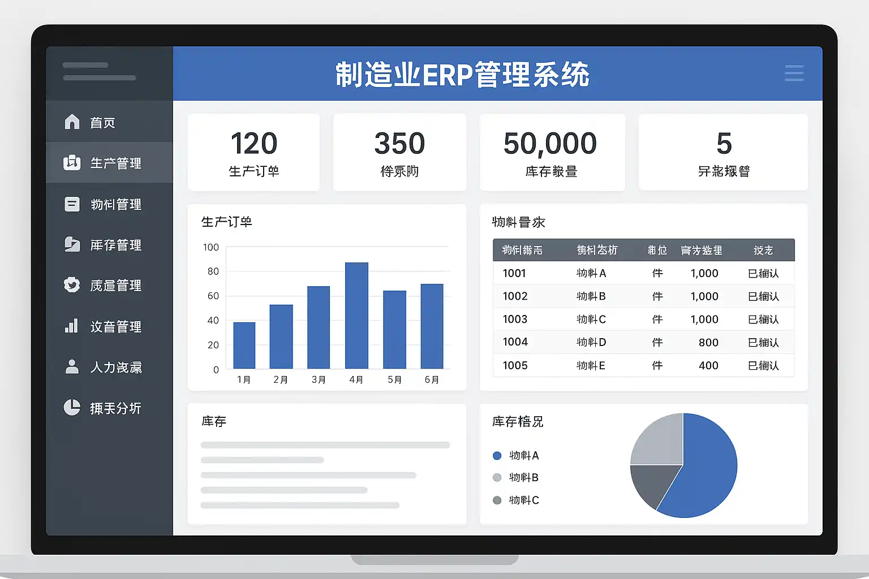Open the 生产管理 sidebar icon

point(72,163)
